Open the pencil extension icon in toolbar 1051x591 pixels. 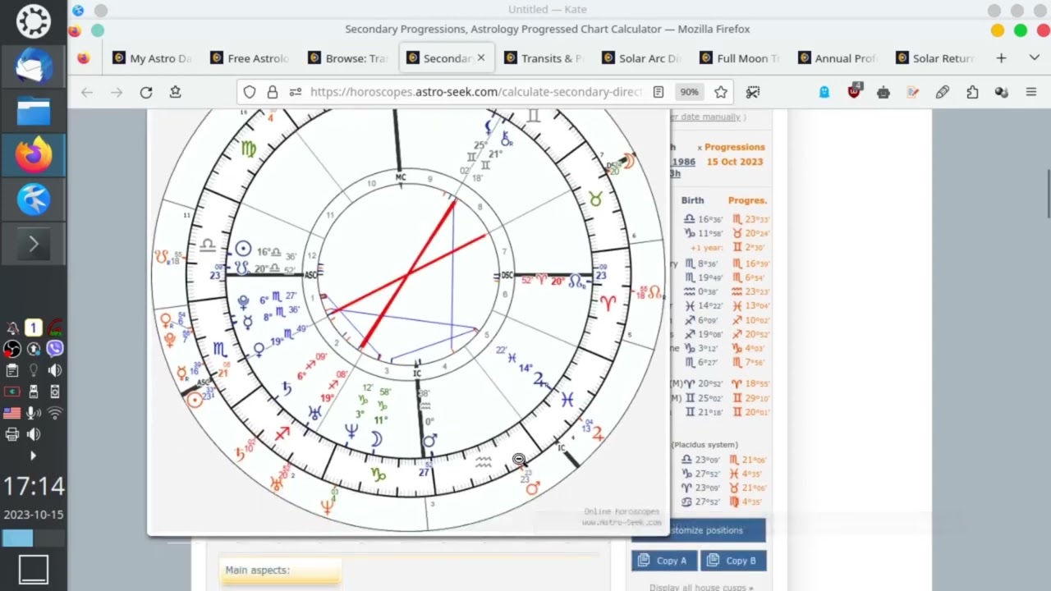point(943,92)
